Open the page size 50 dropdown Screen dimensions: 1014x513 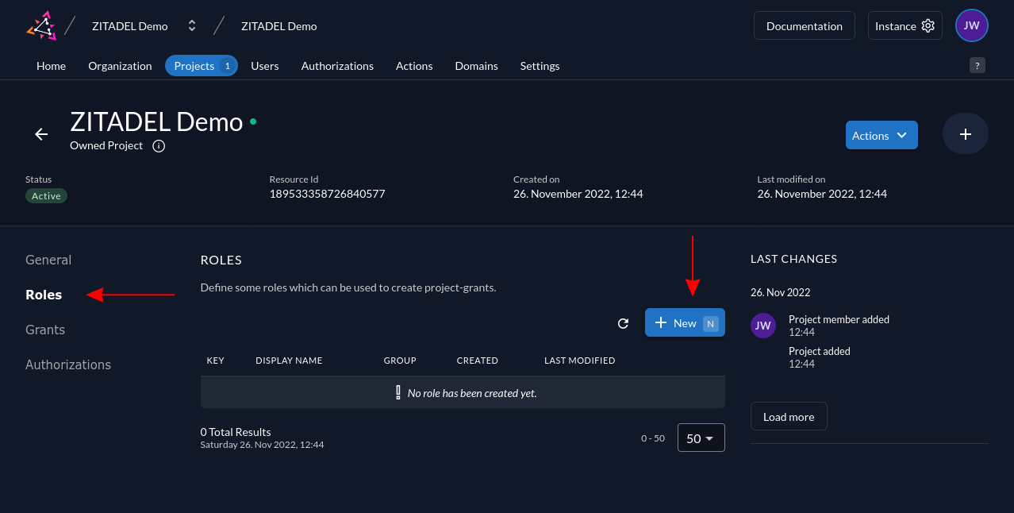pos(701,438)
